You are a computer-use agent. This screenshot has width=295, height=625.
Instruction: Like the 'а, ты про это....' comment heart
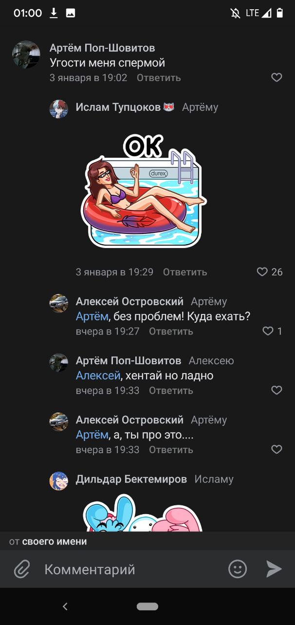coord(277,449)
